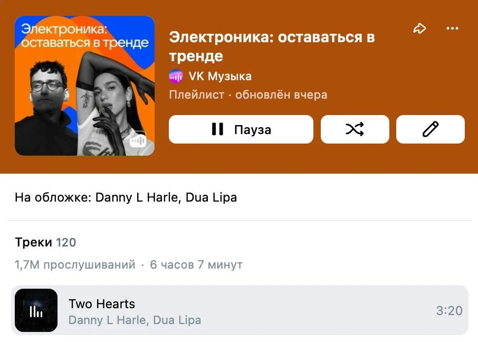Open artist Danny L Harle in the track subtitle

coord(108,320)
